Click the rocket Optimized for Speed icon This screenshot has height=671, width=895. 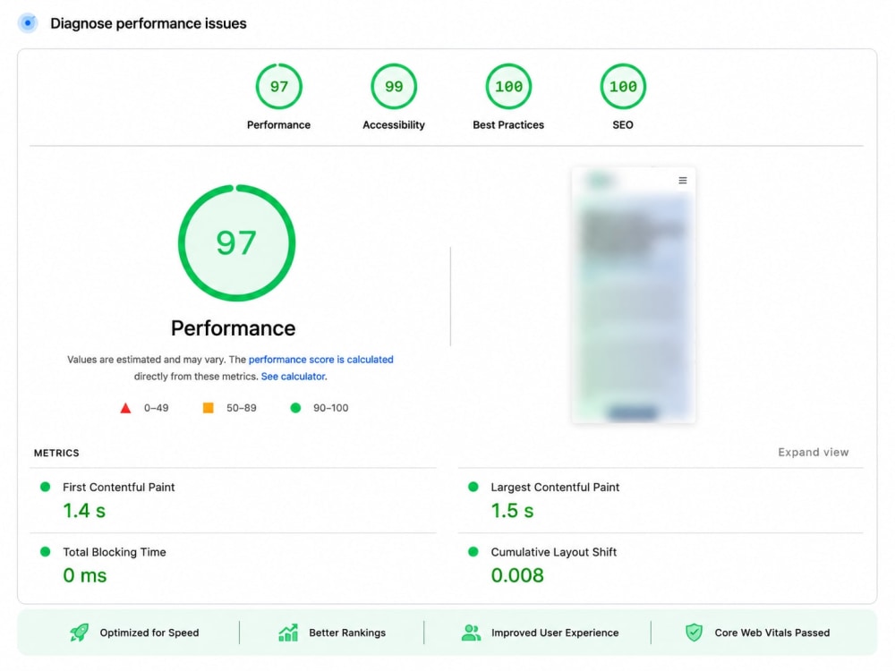[79, 633]
